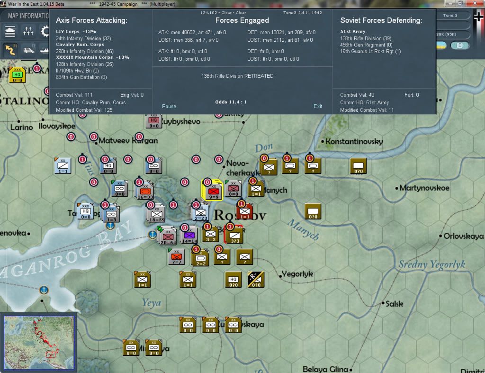Screen dimensions: 485x373
Task: Click Pause in the combat report
Action: pyautogui.click(x=169, y=106)
